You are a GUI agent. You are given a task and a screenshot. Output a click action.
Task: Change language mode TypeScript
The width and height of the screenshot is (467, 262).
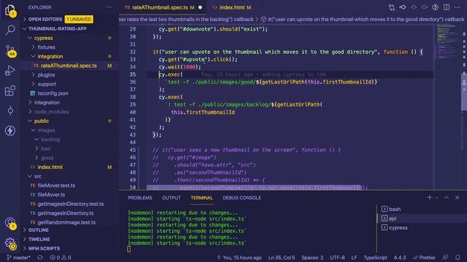click(x=375, y=258)
